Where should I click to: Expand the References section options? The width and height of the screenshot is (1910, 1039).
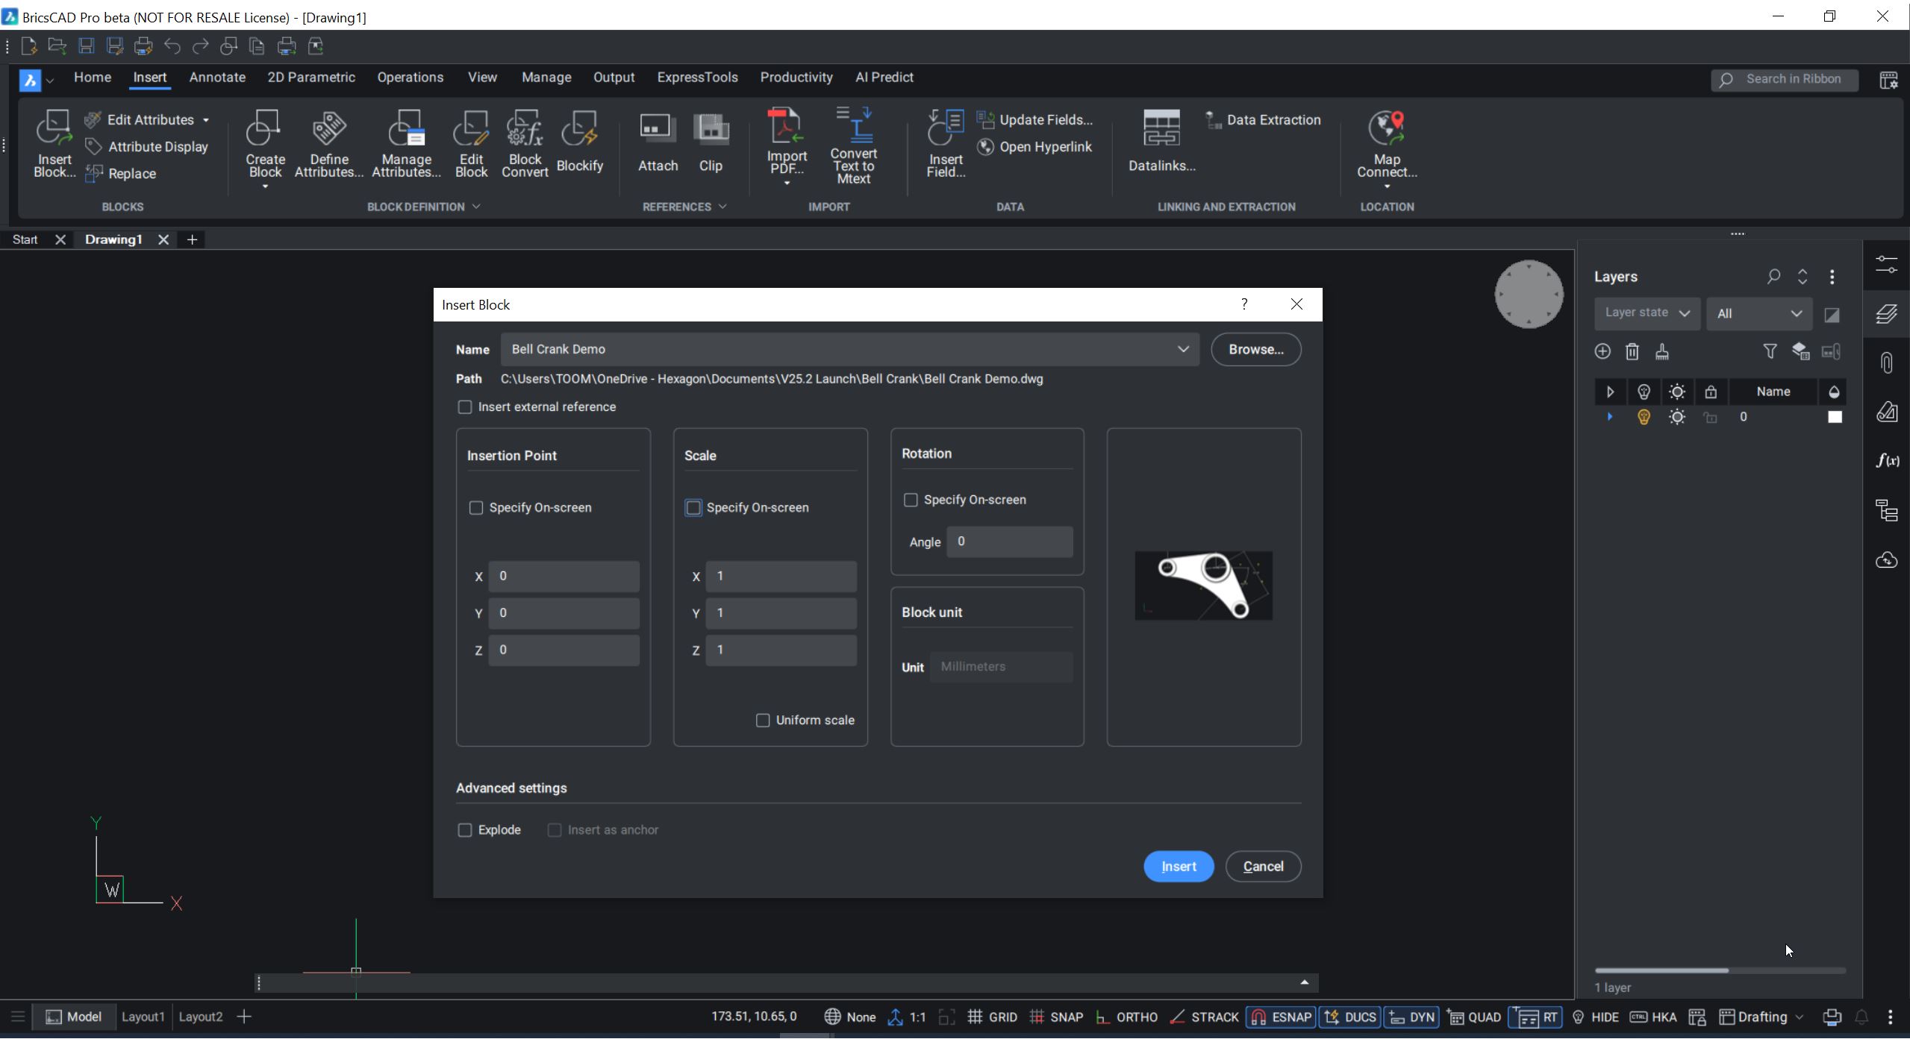point(724,207)
